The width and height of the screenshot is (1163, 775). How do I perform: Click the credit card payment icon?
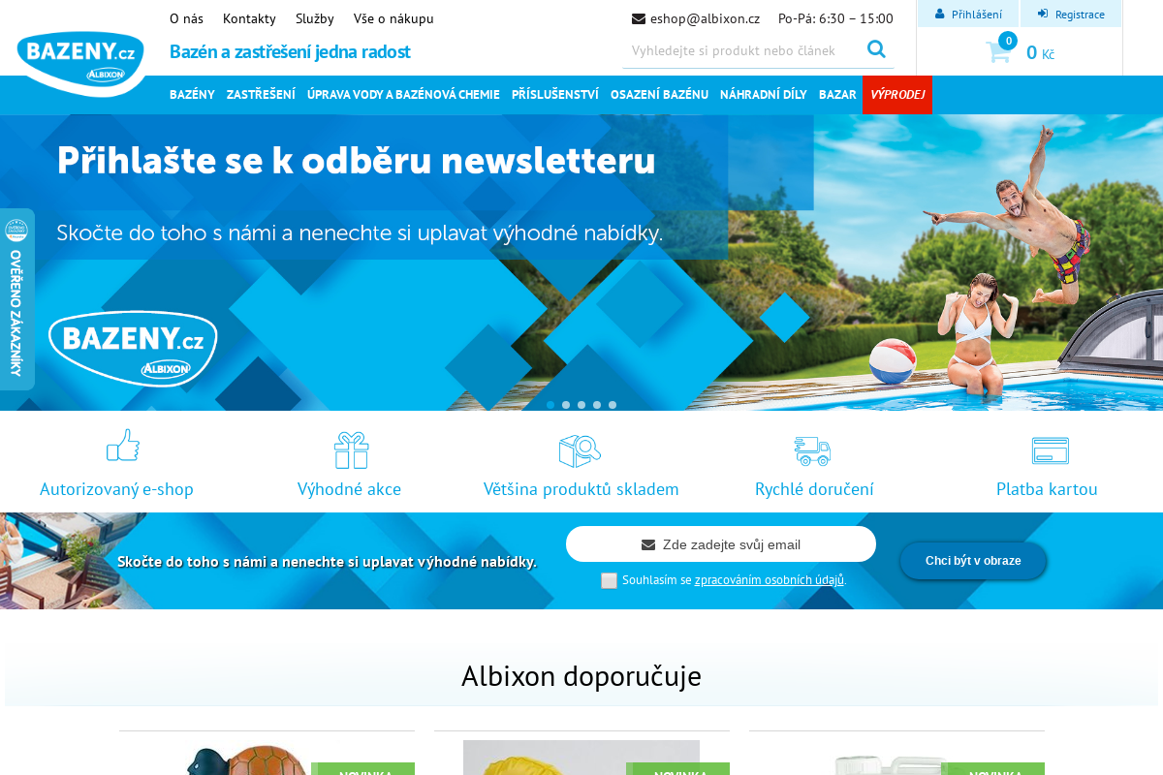(x=1051, y=450)
